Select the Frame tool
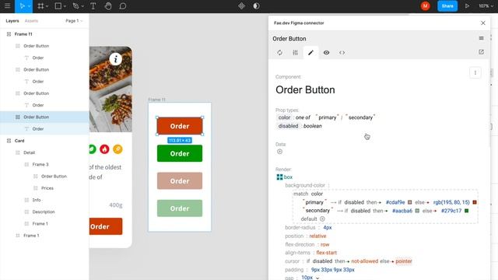The width and height of the screenshot is (498, 280). tap(40, 6)
